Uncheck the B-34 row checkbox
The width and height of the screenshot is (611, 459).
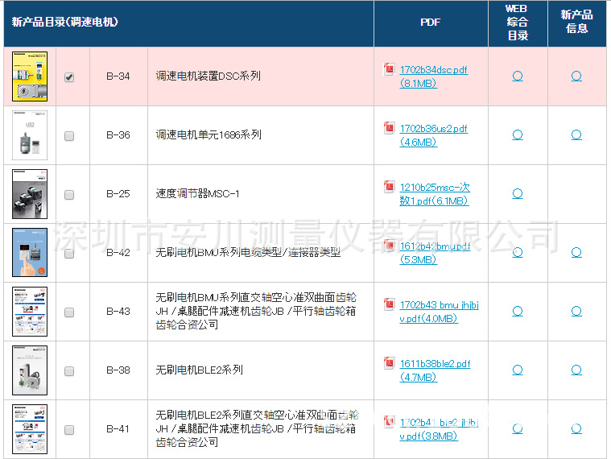coord(69,77)
